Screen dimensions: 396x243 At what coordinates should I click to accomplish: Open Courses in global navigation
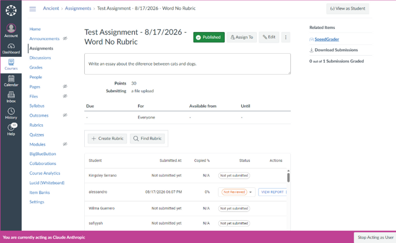[x=11, y=64]
